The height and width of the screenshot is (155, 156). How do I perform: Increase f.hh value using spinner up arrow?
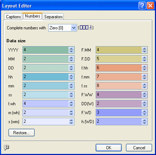pyautogui.click(x=145, y=67)
